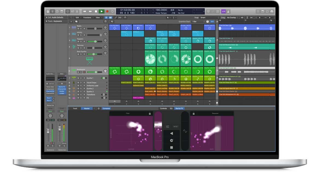Select the Bus 1 send slot
Screen dimensions: 328x172
point(50,98)
